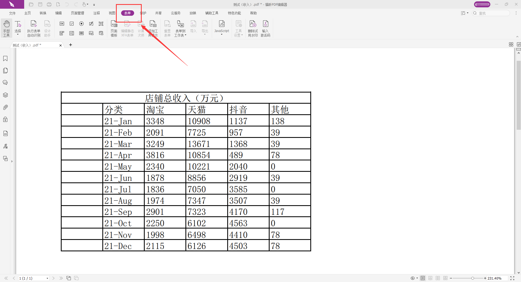The width and height of the screenshot is (521, 282).
Task: Open the Page Template tool
Action: pyautogui.click(x=114, y=28)
